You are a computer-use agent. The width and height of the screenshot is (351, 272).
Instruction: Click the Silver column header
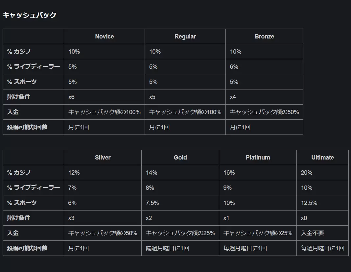pos(103,158)
